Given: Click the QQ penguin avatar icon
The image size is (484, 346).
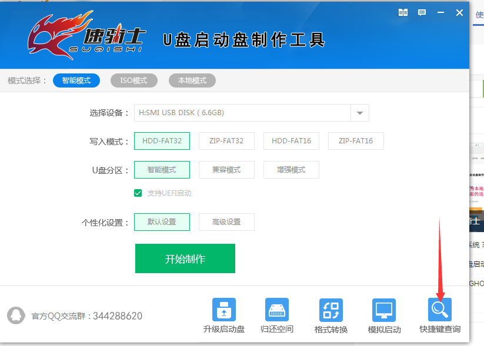Looking at the screenshot, I should pos(16,315).
